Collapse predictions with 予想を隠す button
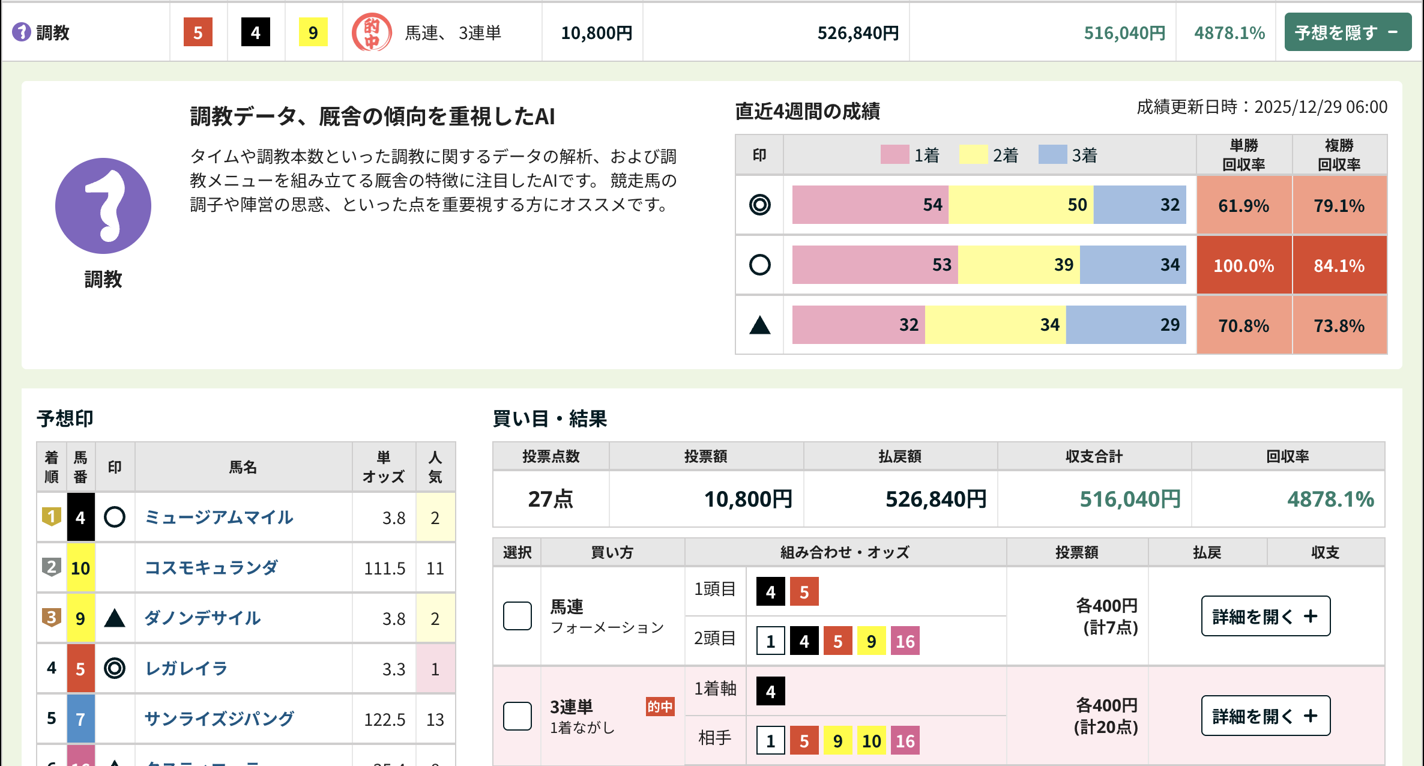The height and width of the screenshot is (766, 1424). tap(1348, 32)
